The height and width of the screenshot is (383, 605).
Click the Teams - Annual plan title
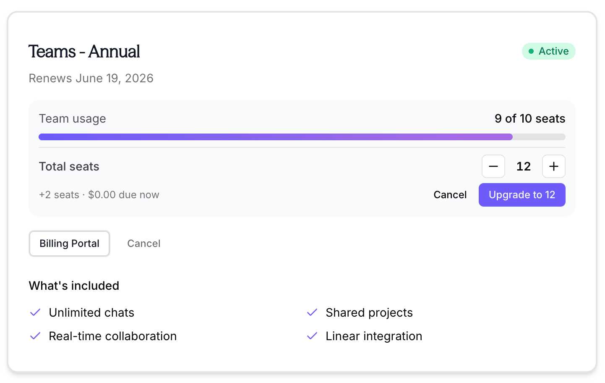click(x=84, y=52)
